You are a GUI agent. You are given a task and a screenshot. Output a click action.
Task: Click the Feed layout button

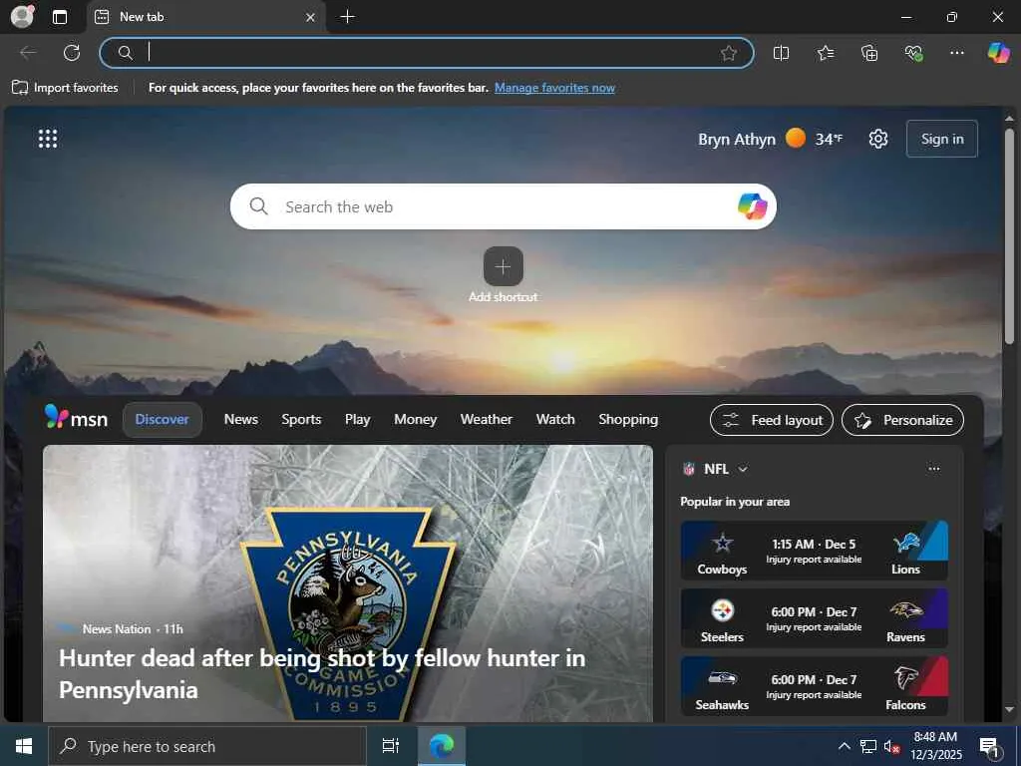[x=772, y=420]
